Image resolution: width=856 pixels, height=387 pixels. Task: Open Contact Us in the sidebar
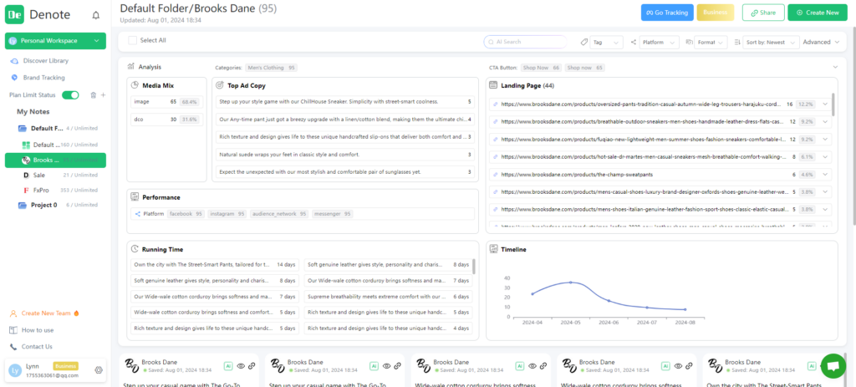37,347
